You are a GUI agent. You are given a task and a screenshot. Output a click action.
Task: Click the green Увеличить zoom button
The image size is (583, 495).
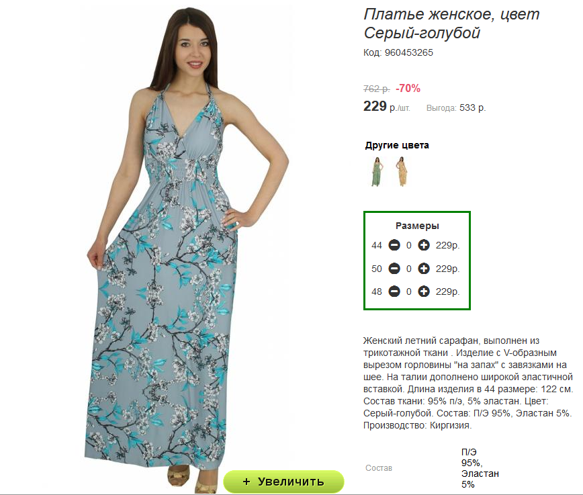283,482
